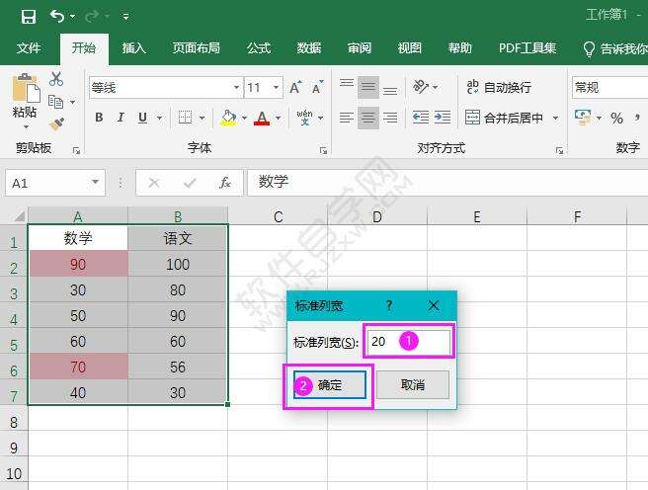The image size is (648, 490).
Task: Toggle Underline formatting
Action: point(142,118)
